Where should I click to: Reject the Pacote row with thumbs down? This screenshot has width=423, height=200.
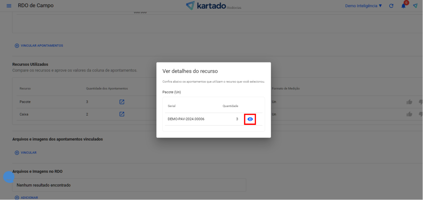coord(421,102)
